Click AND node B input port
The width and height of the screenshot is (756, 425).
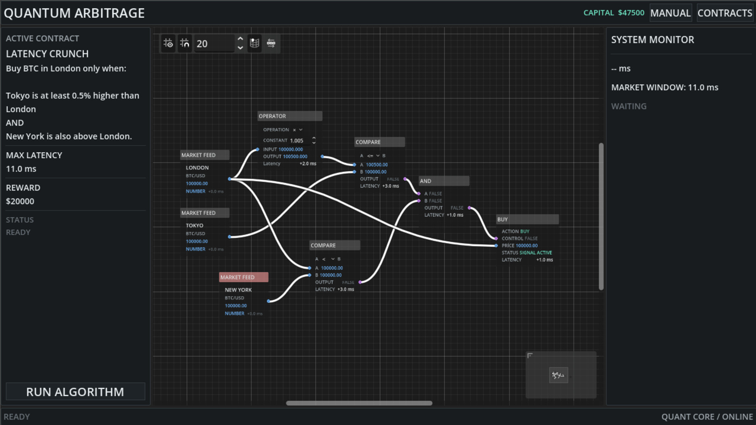pyautogui.click(x=419, y=201)
